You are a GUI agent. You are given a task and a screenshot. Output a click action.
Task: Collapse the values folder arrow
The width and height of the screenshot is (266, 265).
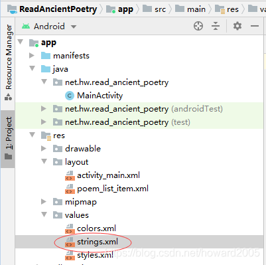pos(44,215)
